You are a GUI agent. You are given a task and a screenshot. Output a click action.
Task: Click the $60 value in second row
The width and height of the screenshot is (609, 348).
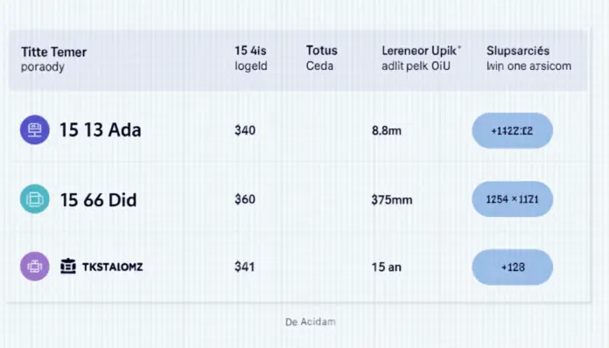pyautogui.click(x=245, y=199)
